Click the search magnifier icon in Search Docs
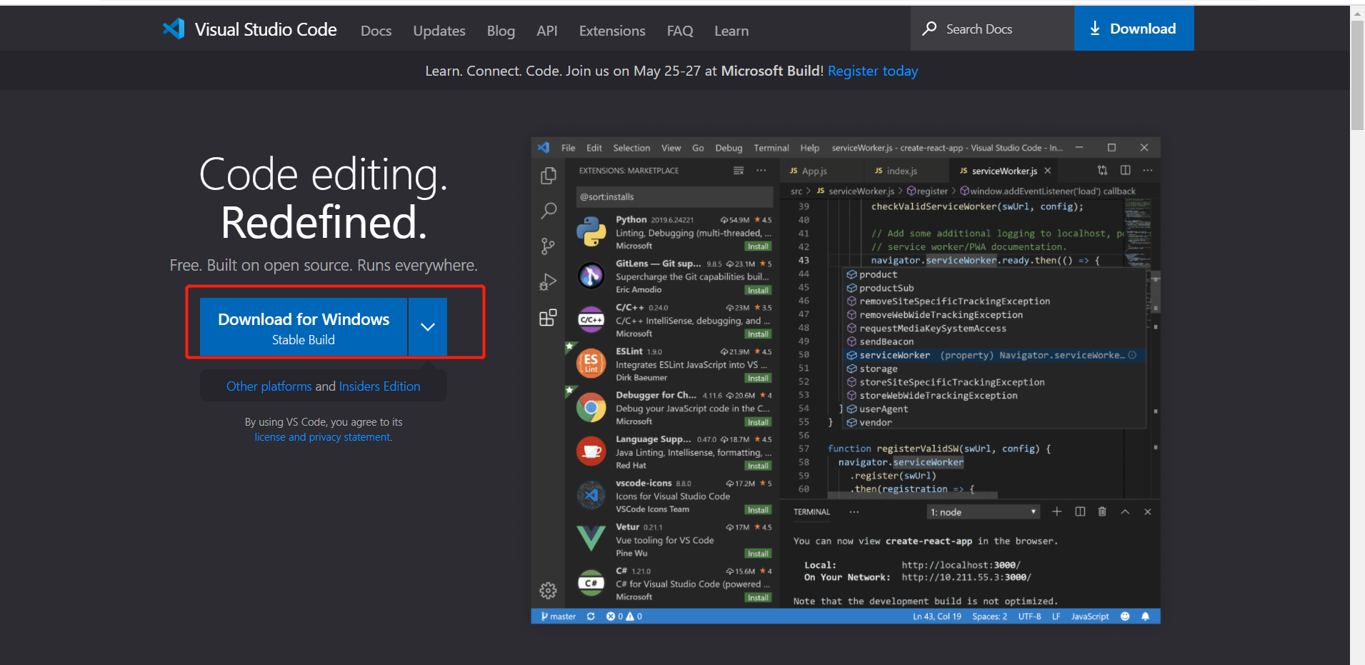1365x665 pixels. pos(929,29)
